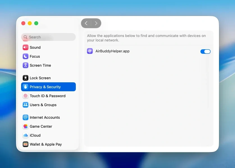Select Game Center in the sidebar
Viewport: 235px width, 168px height.
click(48, 126)
